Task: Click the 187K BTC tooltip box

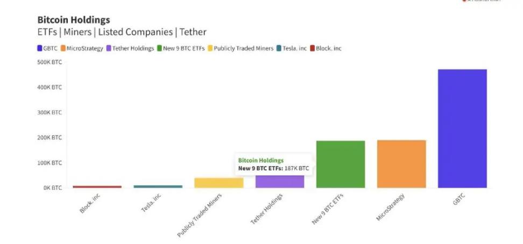Action: (x=273, y=164)
